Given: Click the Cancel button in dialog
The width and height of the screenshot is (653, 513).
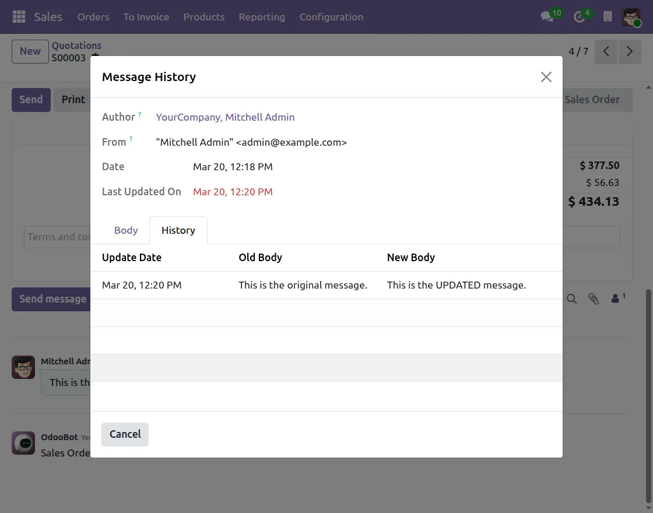Looking at the screenshot, I should 125,434.
